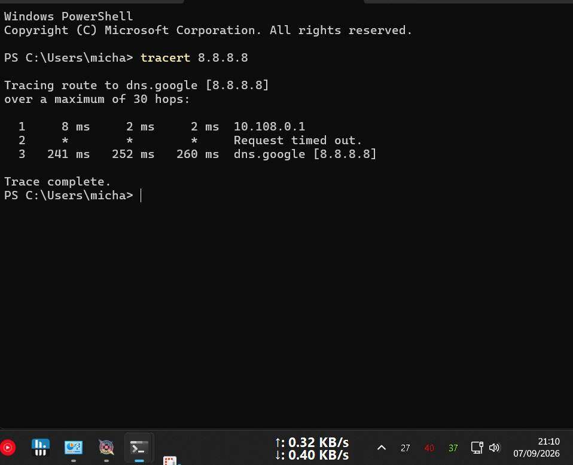Open the wired network tray icon
Image resolution: width=573 pixels, height=465 pixels.
477,448
